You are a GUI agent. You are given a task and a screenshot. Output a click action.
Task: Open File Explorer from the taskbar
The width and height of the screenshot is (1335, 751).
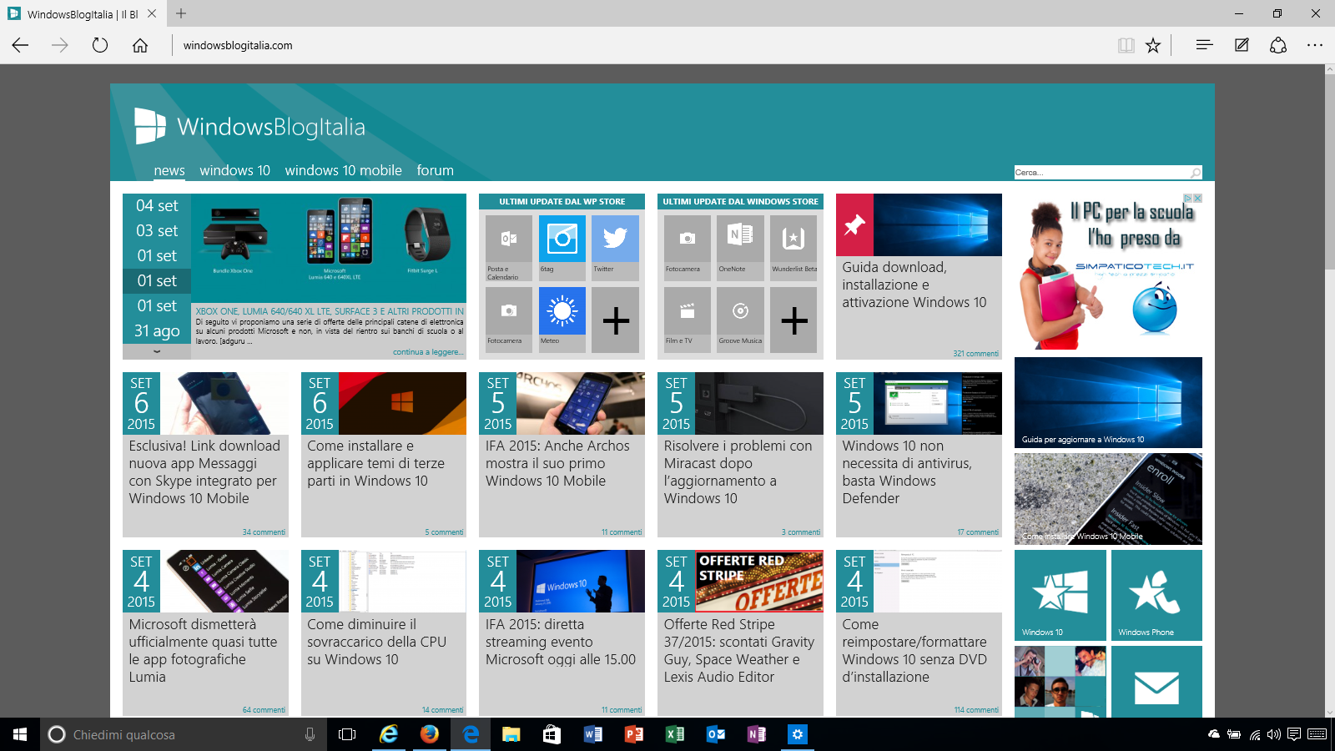pyautogui.click(x=511, y=734)
